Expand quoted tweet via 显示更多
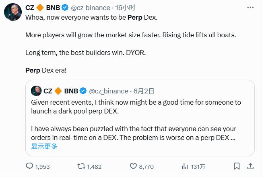Viewport: 262px width, 178px height. coord(44,146)
